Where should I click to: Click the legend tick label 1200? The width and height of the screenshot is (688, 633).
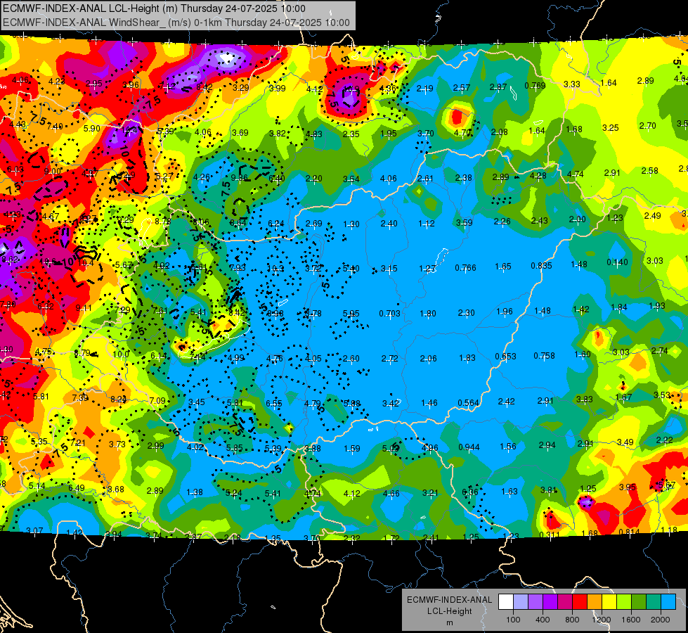click(x=601, y=620)
